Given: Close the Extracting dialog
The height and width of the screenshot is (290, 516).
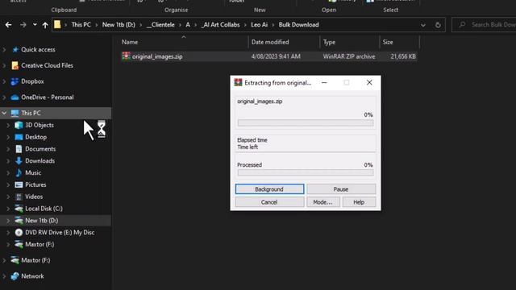Looking at the screenshot, I should pos(369,82).
